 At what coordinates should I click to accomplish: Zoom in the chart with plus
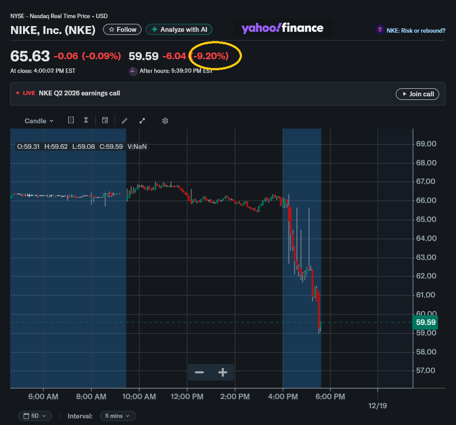click(223, 372)
